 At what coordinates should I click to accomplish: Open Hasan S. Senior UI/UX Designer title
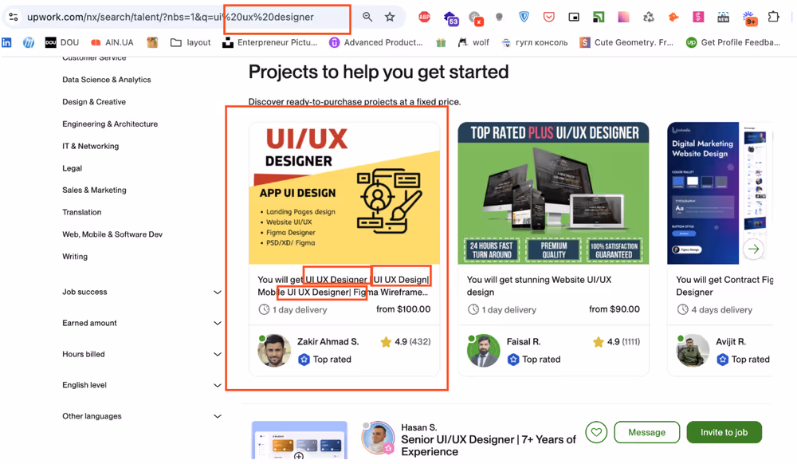489,446
